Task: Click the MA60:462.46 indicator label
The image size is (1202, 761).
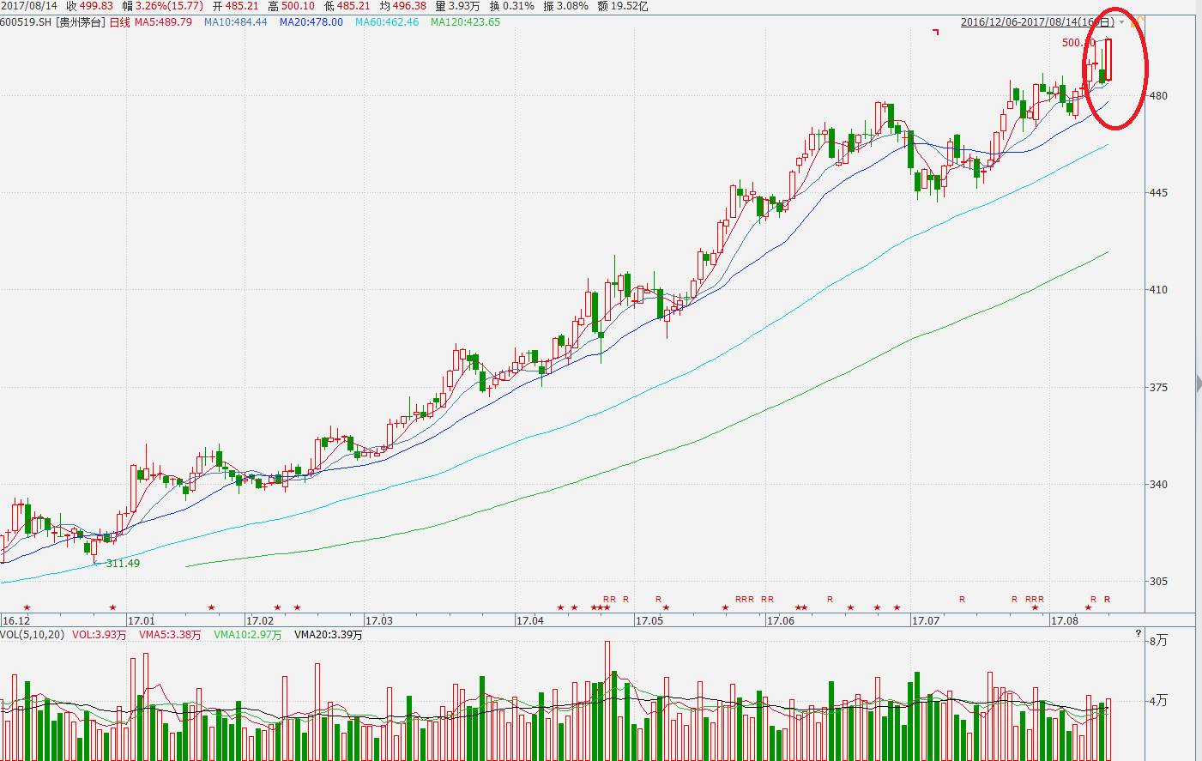Action: pos(387,22)
